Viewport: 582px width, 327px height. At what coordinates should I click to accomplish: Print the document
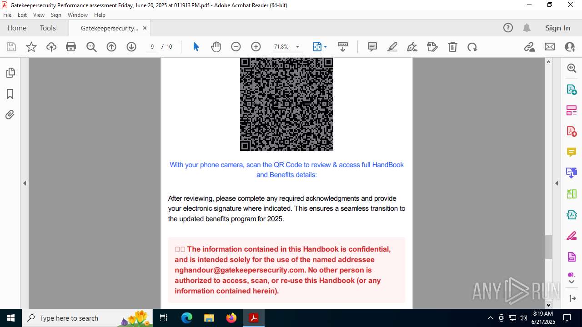[x=71, y=47]
